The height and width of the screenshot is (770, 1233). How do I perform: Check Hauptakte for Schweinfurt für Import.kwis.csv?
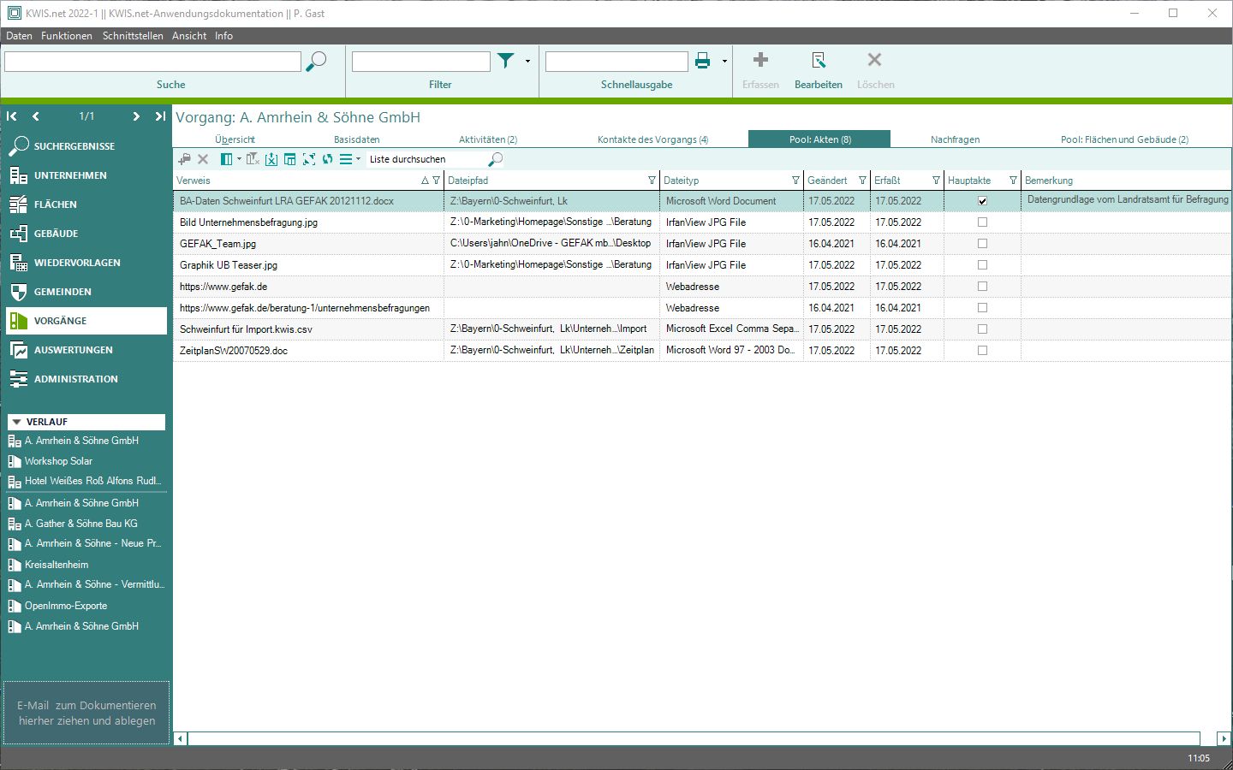pos(982,329)
